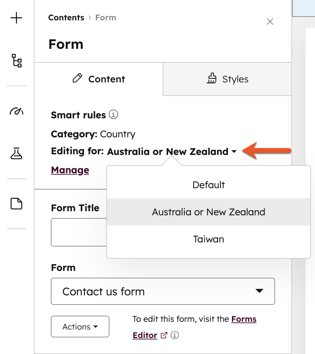Click the Contents breadcrumb
The image size is (315, 354).
pyautogui.click(x=66, y=17)
